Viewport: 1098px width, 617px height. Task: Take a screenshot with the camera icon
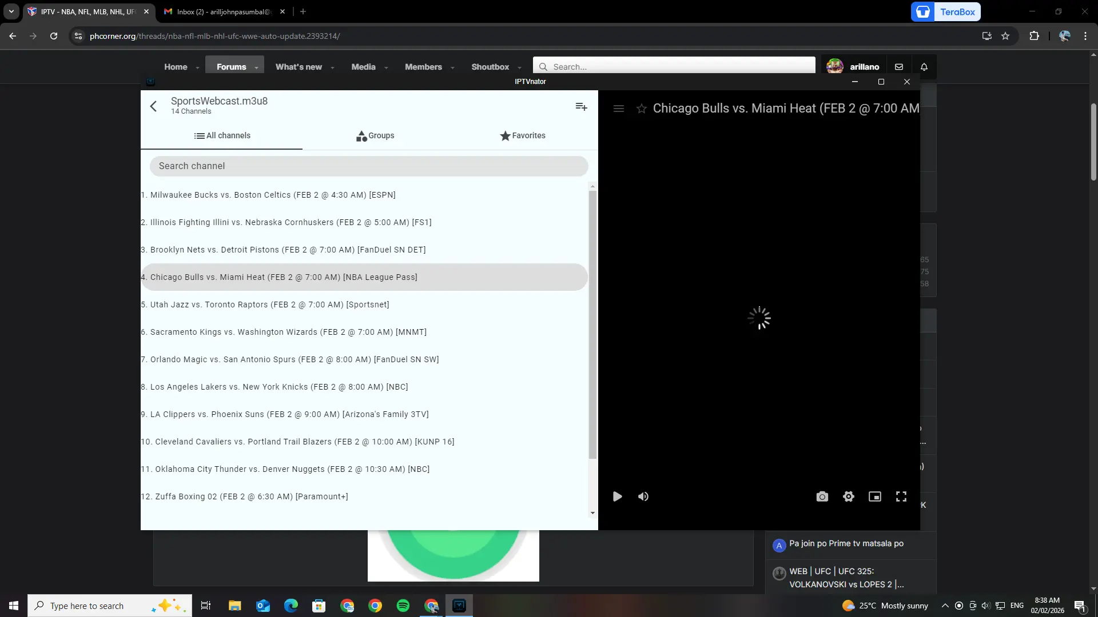[822, 496]
